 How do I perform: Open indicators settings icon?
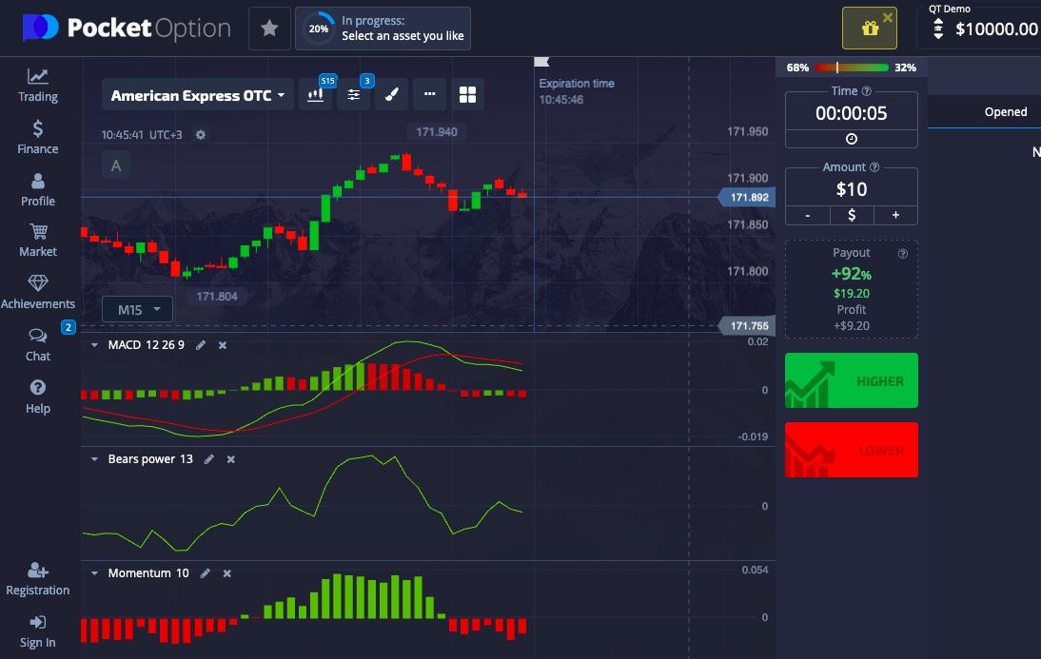[354, 95]
